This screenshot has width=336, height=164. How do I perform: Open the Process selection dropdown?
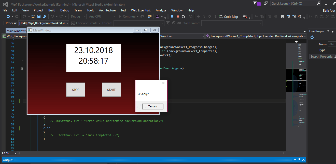point(44,23)
